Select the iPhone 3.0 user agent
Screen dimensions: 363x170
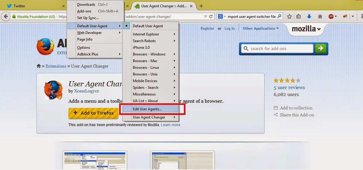[150, 48]
